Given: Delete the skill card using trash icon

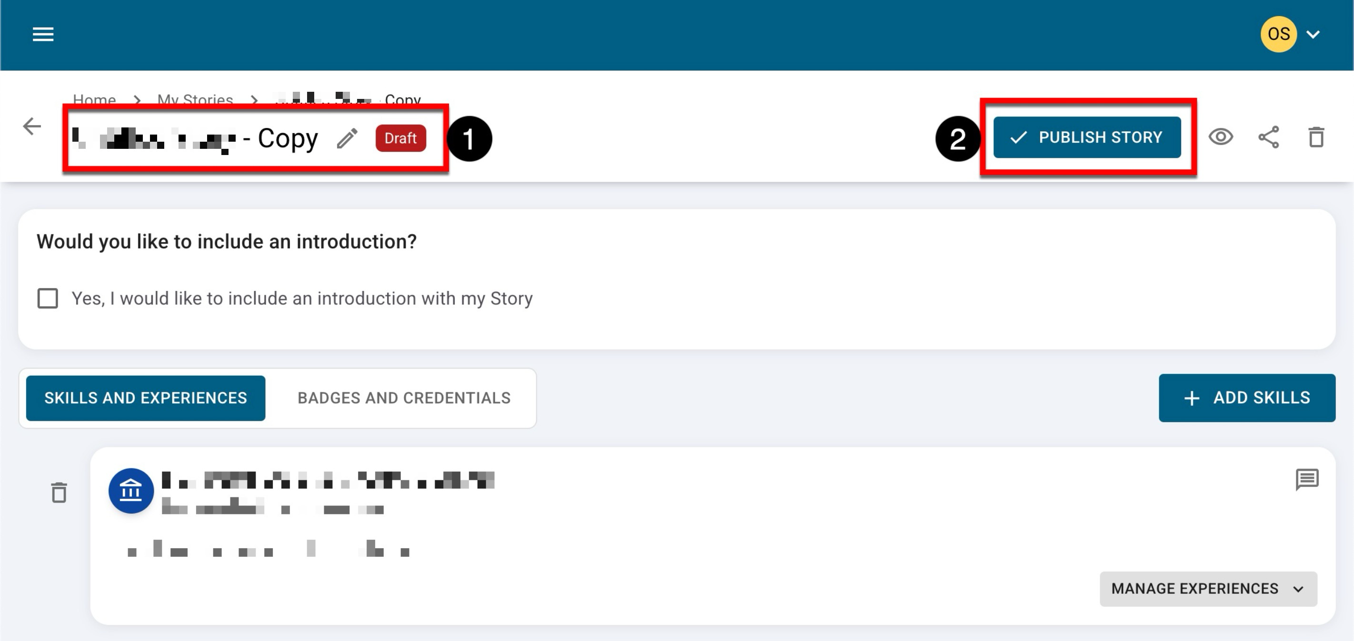Looking at the screenshot, I should [59, 493].
